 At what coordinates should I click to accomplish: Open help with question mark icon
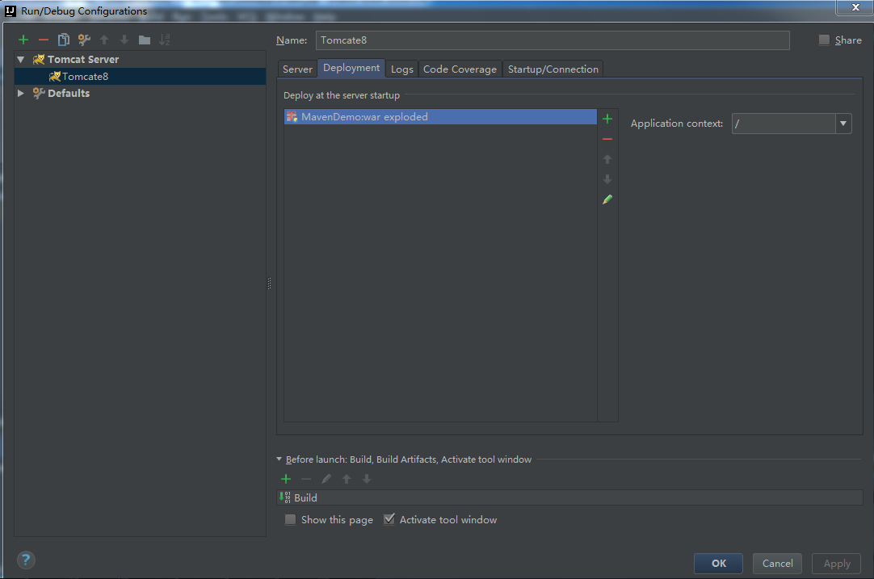26,560
